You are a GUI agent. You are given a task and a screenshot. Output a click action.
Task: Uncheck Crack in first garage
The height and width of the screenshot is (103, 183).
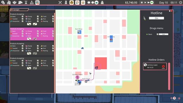point(53,17)
